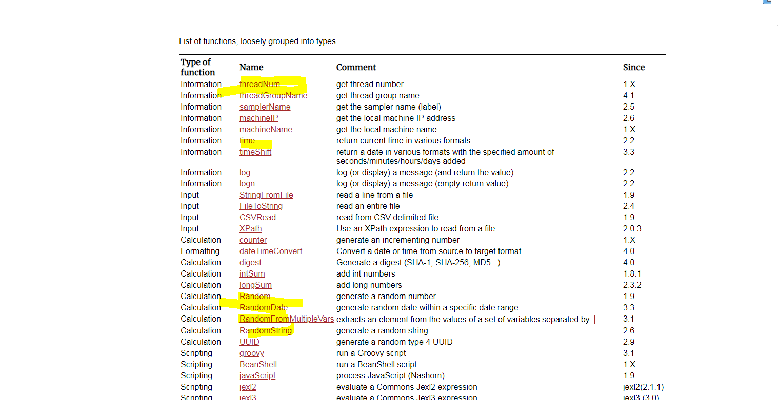Open the UUID function link
Image resolution: width=779 pixels, height=400 pixels.
249,342
